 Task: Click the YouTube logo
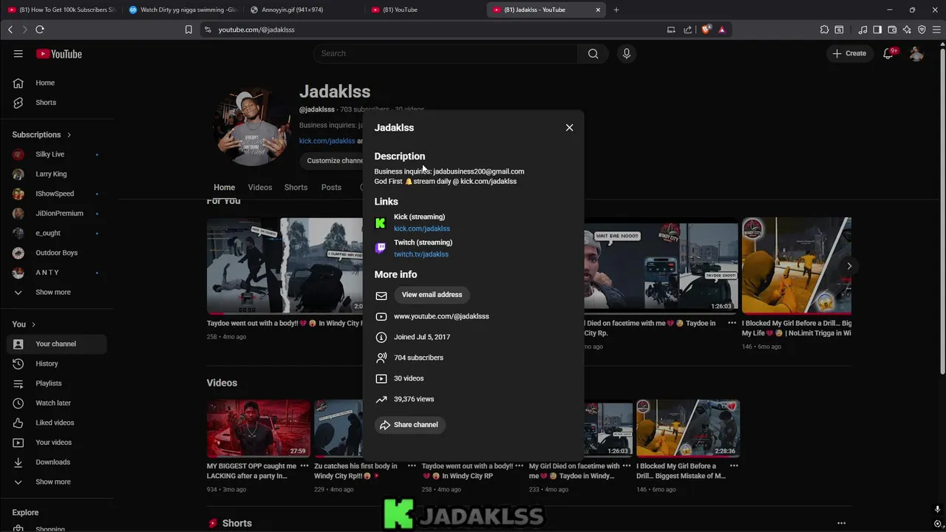(59, 54)
